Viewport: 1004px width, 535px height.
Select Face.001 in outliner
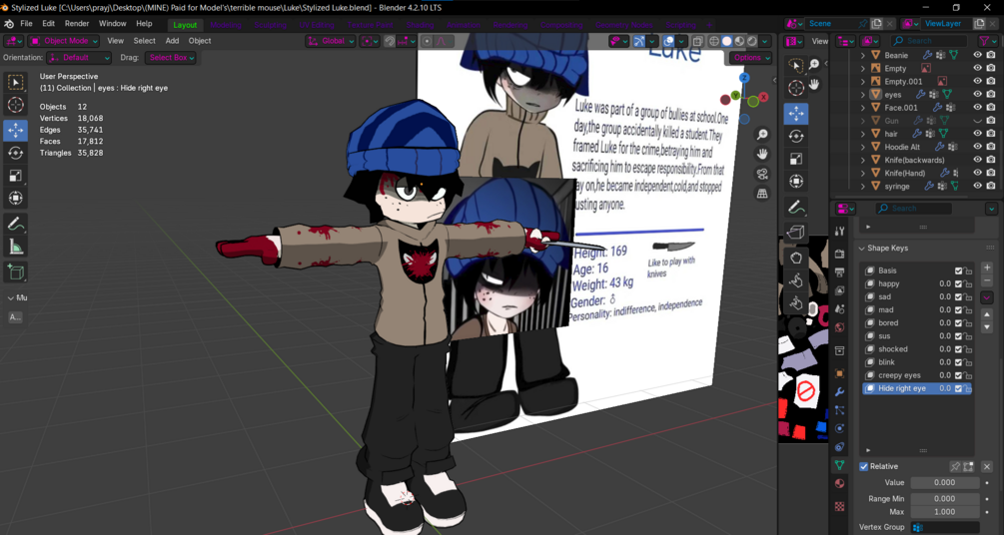click(x=901, y=108)
